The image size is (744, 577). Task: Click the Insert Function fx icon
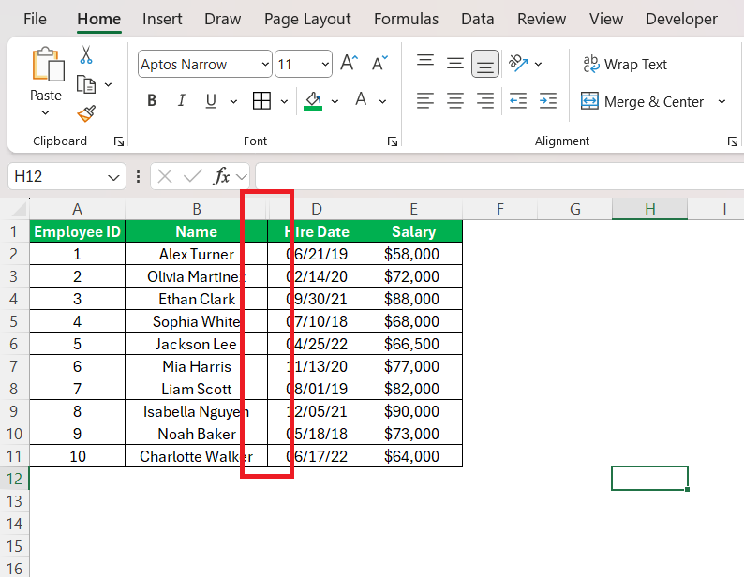pyautogui.click(x=221, y=176)
